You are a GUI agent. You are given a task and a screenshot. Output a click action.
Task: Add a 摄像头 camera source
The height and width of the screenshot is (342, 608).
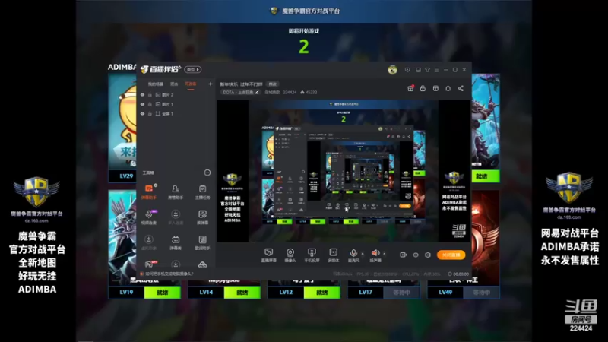[290, 255]
